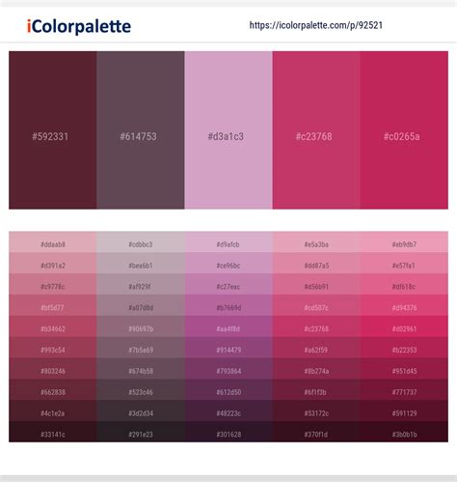Select the #793864 shade swatch
Viewport: 457px width, 482px height.
[228, 369]
